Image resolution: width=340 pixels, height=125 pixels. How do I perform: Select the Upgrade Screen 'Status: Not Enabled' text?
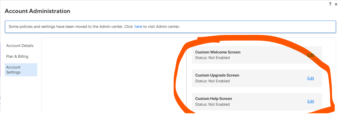tap(212, 81)
